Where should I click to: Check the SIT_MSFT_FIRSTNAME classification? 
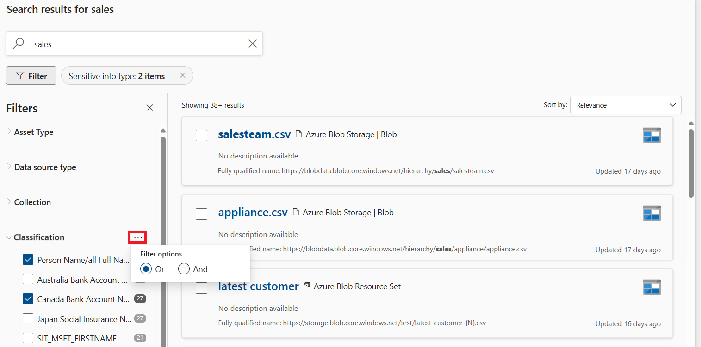pos(28,338)
